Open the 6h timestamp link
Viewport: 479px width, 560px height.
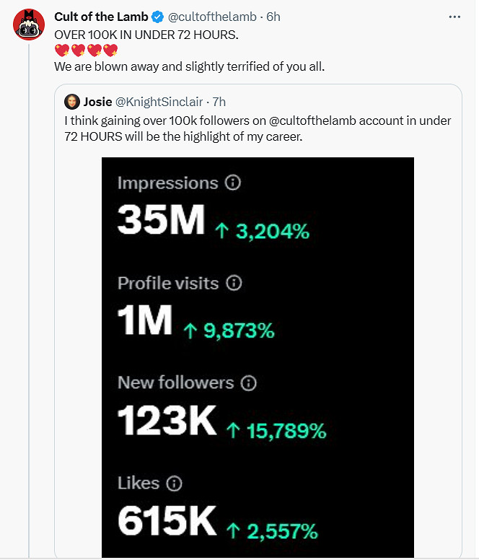coord(273,17)
